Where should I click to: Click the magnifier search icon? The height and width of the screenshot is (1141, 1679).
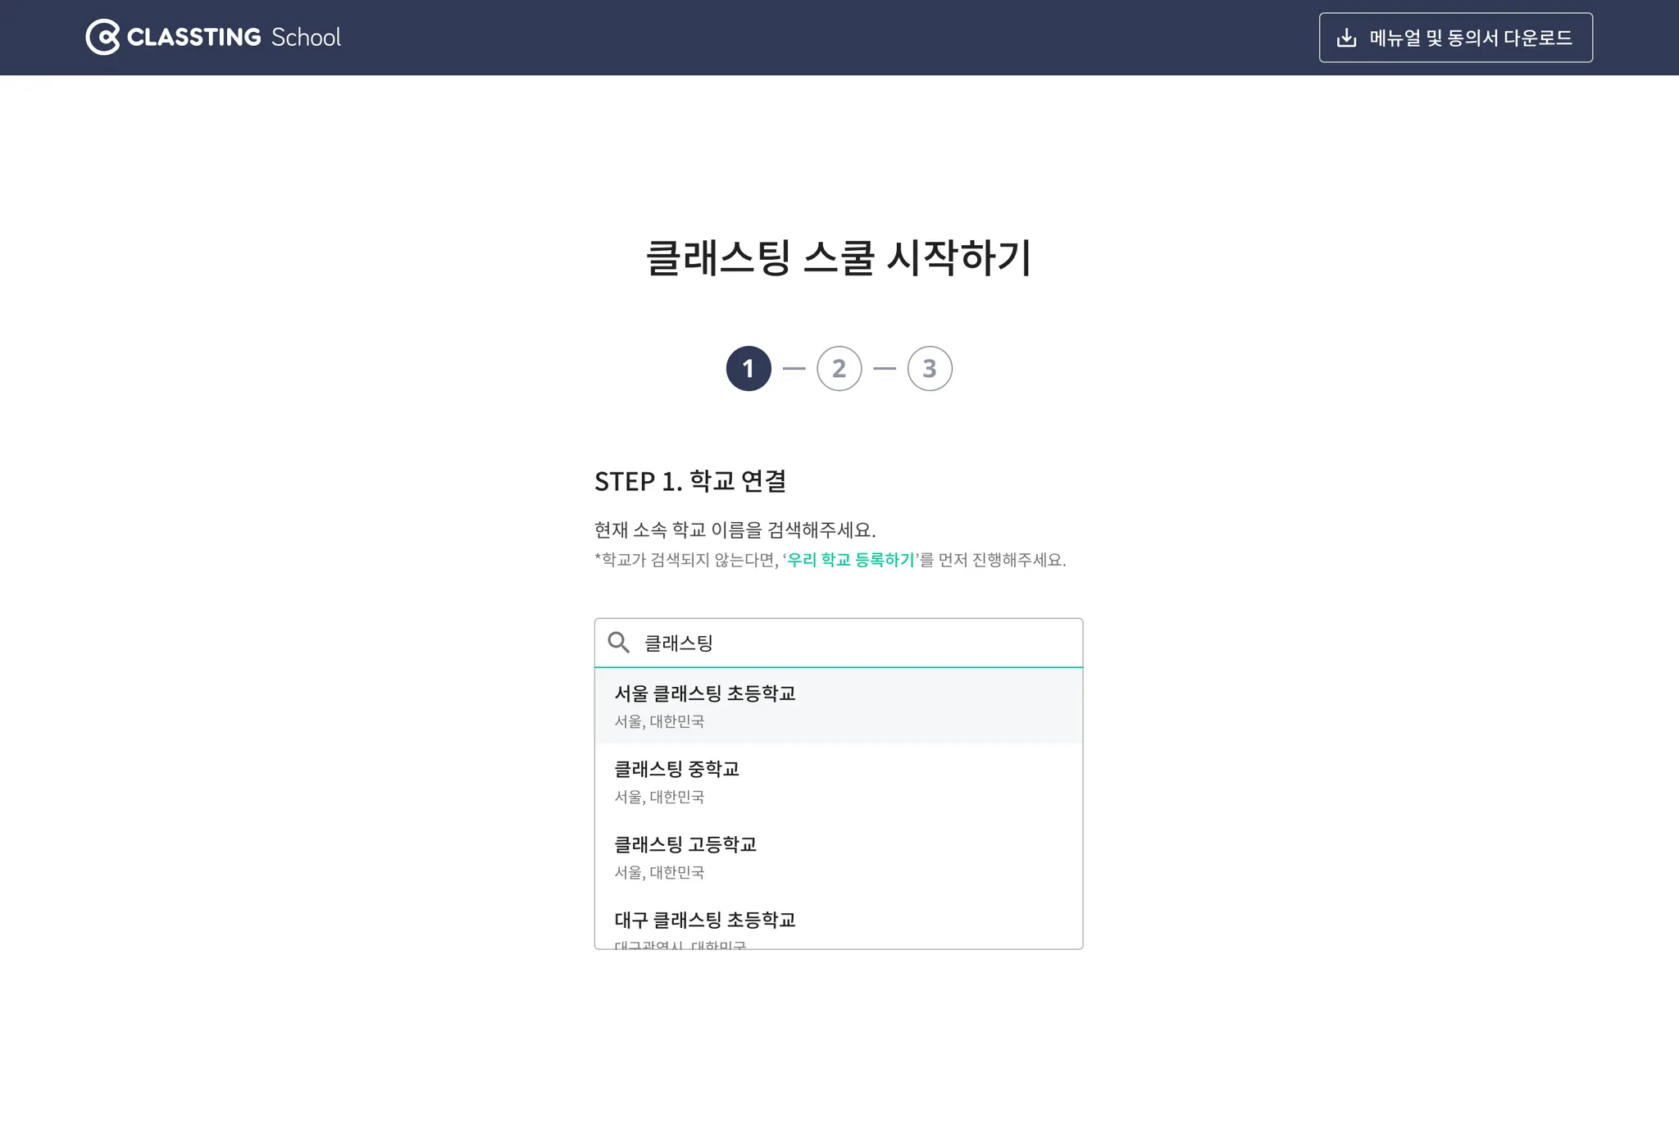click(619, 643)
